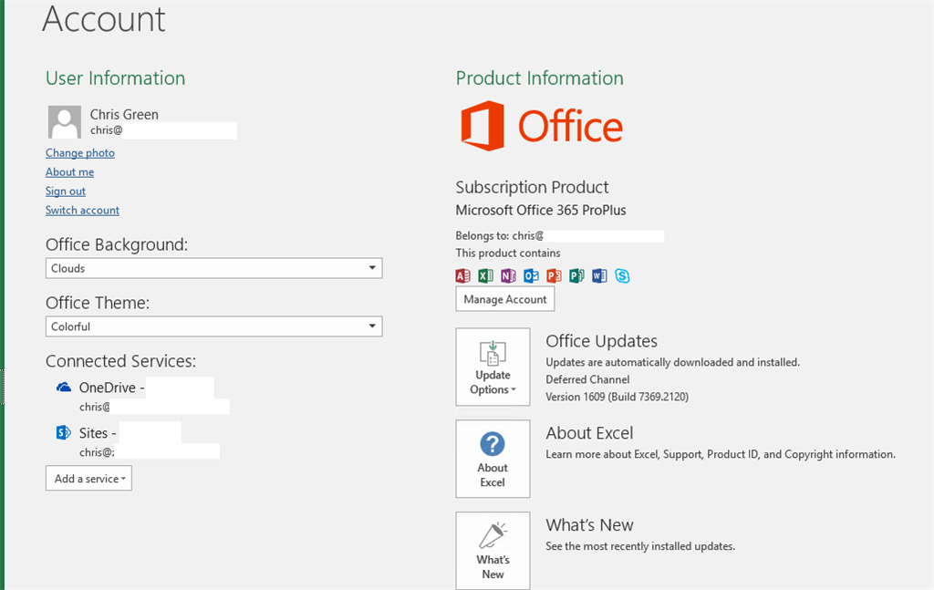The width and height of the screenshot is (934, 590).
Task: Expand the Add a service menu
Action: click(88, 478)
